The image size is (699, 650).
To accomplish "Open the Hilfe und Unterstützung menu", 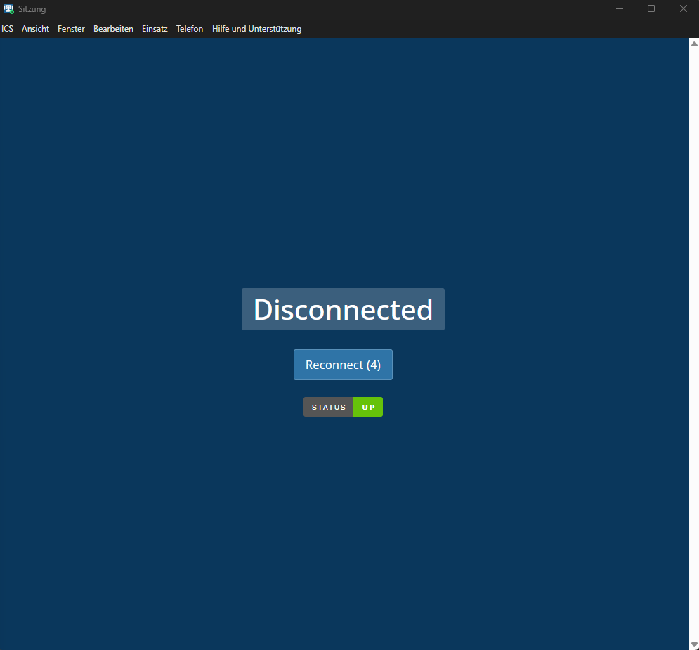I will tap(256, 29).
